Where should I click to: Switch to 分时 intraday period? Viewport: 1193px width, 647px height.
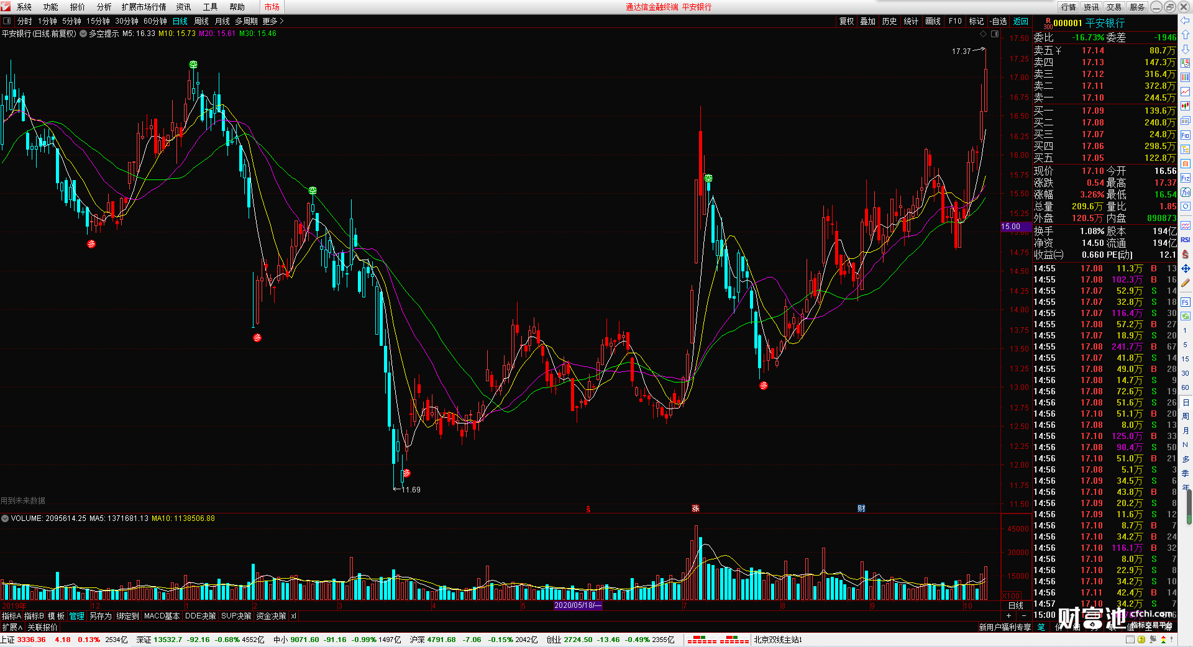[25, 21]
